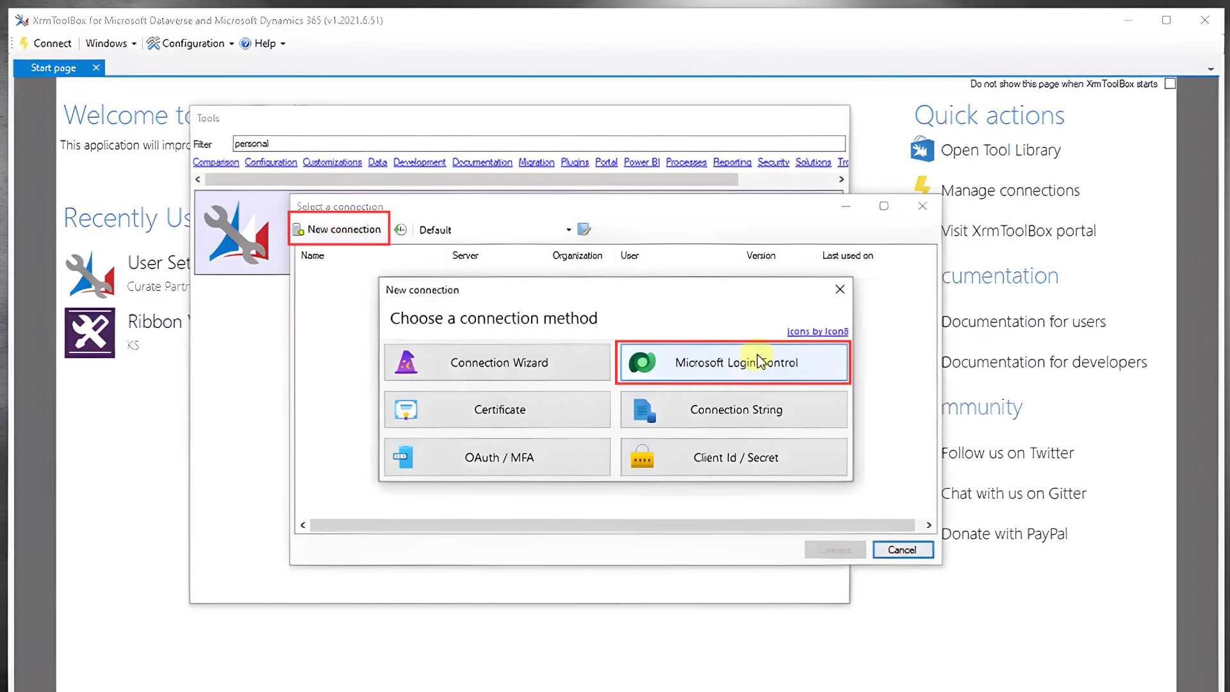Click the refresh icon next to New connection
Viewport: 1230px width, 692px height.
click(x=400, y=229)
